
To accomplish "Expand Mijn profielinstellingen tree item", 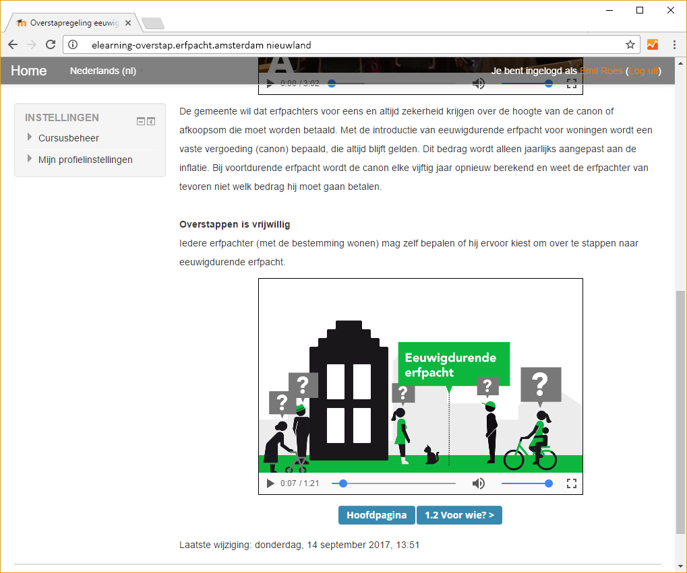I will (30, 158).
